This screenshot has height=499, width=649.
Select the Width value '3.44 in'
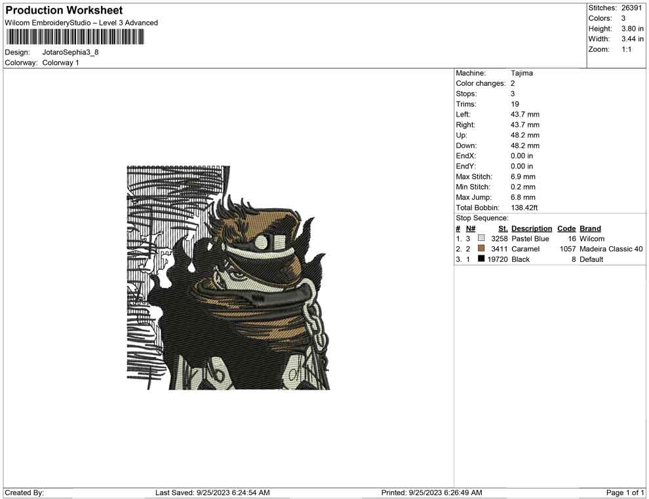coord(632,39)
